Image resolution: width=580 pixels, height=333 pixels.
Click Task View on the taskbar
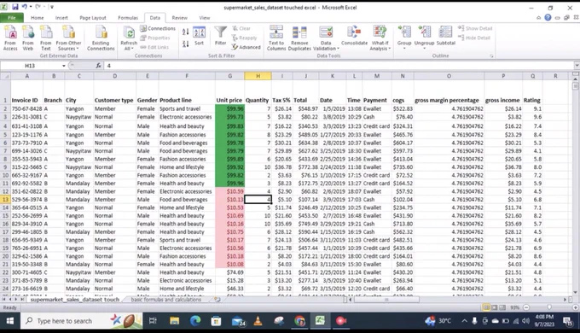pyautogui.click(x=153, y=321)
